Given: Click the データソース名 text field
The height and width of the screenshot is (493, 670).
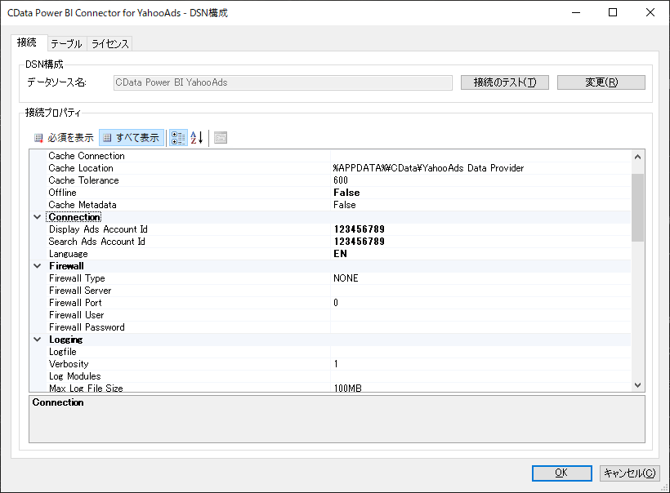Looking at the screenshot, I should coord(283,82).
